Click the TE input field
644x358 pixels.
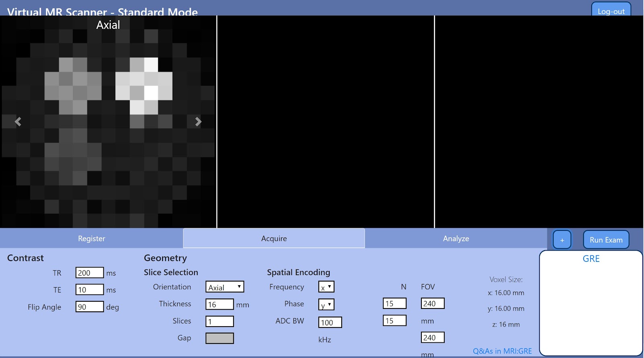90,290
